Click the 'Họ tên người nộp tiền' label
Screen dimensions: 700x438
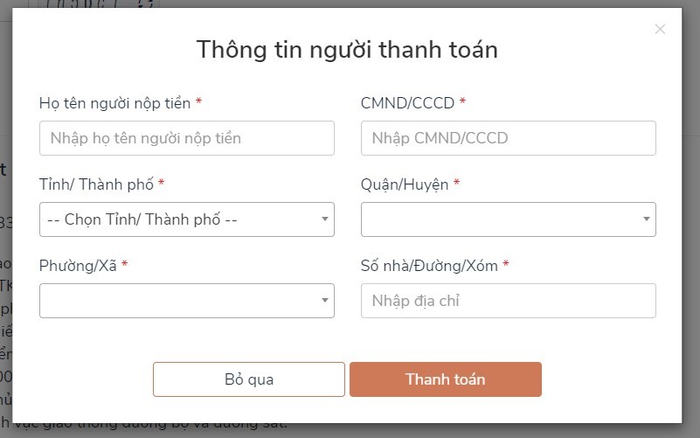[114, 103]
